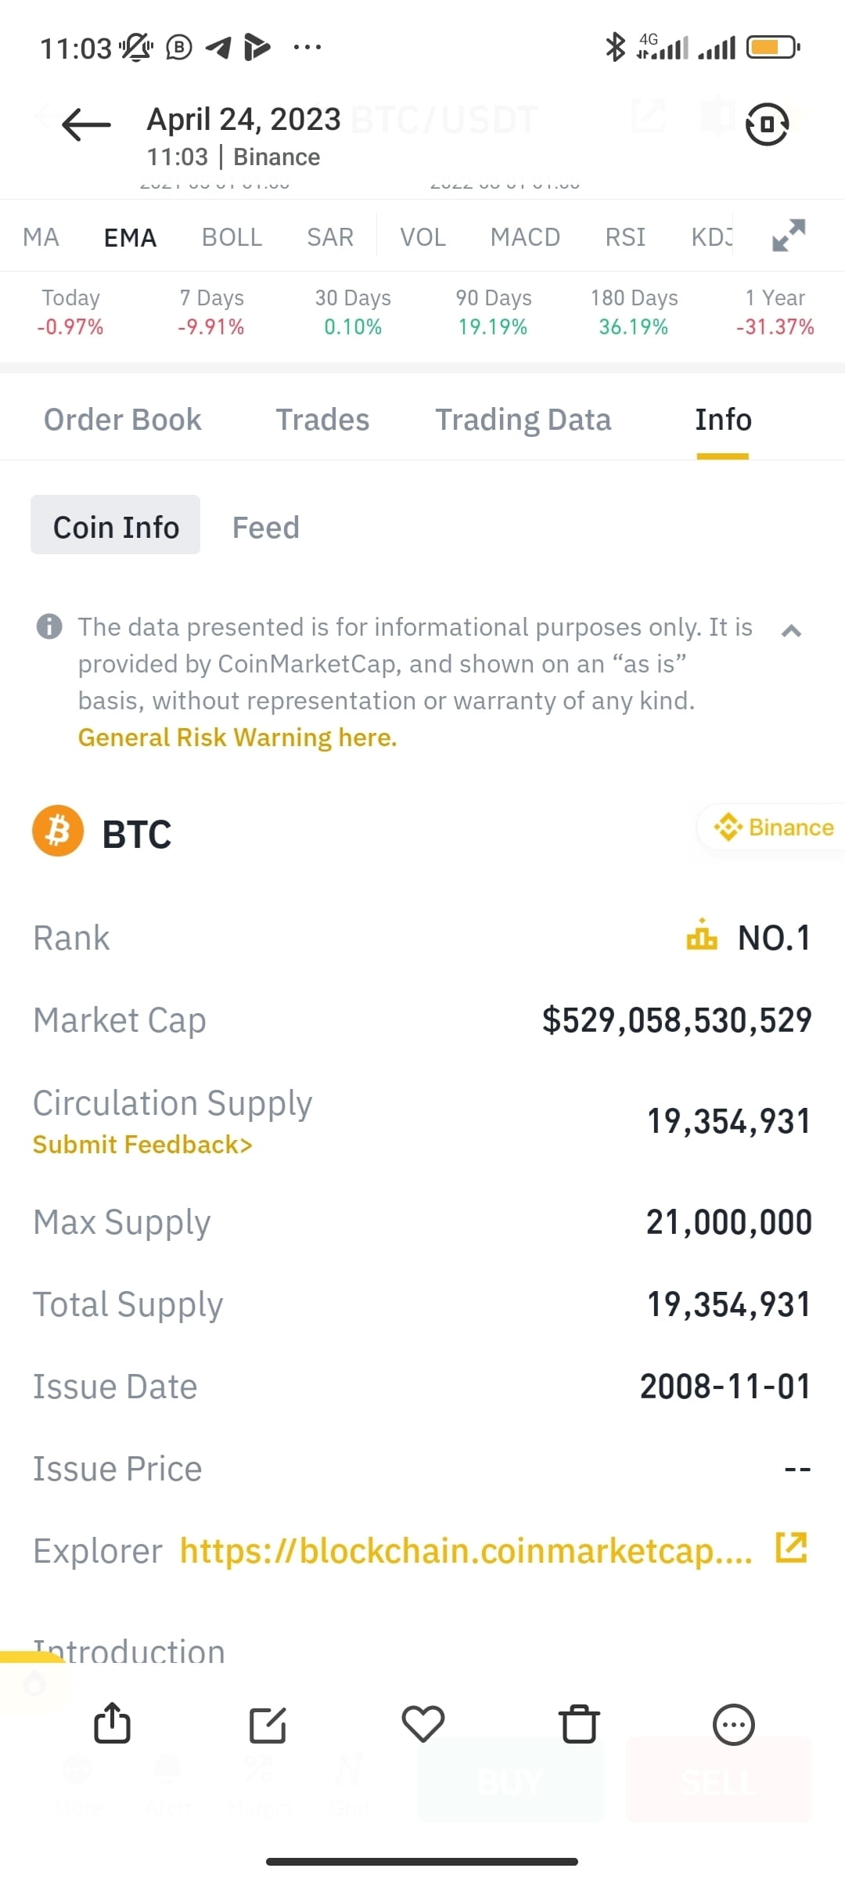Enable the BOLL indicator
This screenshot has width=845, height=1879.
pyautogui.click(x=232, y=237)
